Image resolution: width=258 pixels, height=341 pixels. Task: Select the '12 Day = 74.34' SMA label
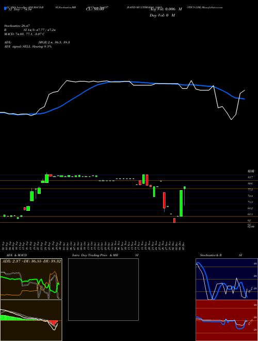coord(20,9)
